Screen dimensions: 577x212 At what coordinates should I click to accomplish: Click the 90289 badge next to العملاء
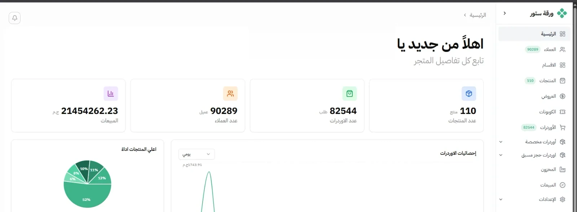point(533,50)
